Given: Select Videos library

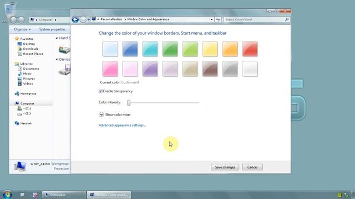Looking at the screenshot, I should click(x=28, y=83).
